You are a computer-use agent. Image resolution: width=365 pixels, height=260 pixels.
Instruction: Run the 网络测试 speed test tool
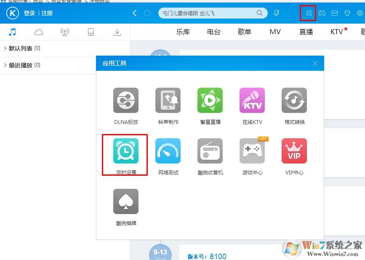pyautogui.click(x=168, y=151)
